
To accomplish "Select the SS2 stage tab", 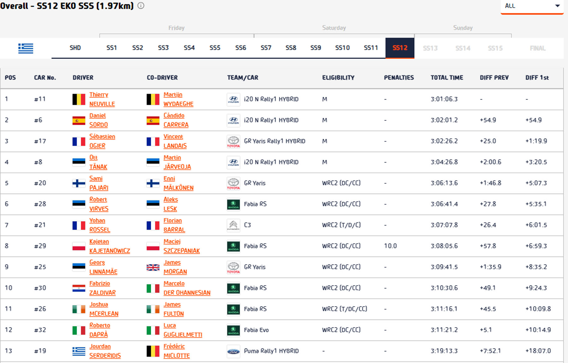I will (138, 48).
